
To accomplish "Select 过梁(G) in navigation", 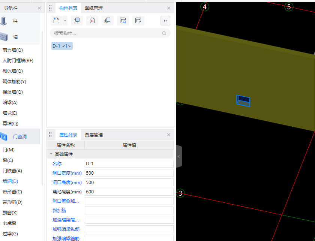I will (10, 234).
